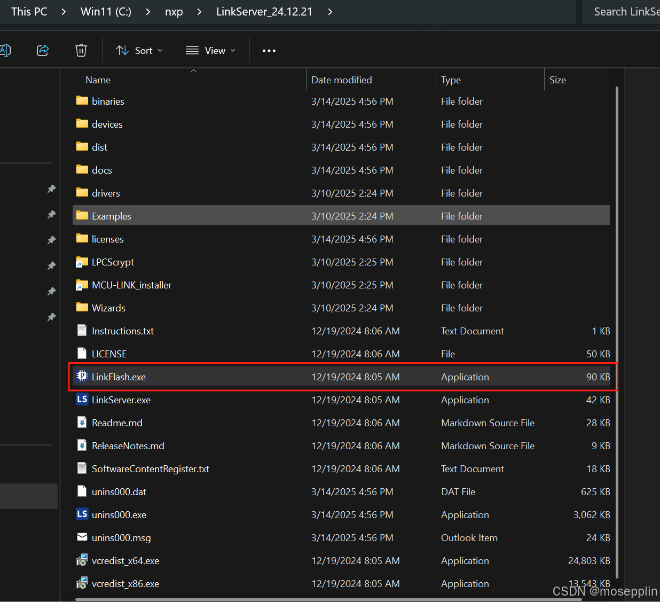
Task: Click the Outlook Item type cell
Action: click(469, 537)
